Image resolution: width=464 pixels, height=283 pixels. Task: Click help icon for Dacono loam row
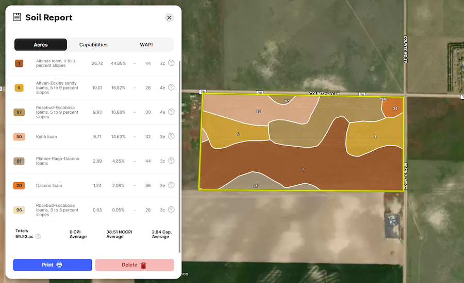pyautogui.click(x=171, y=185)
